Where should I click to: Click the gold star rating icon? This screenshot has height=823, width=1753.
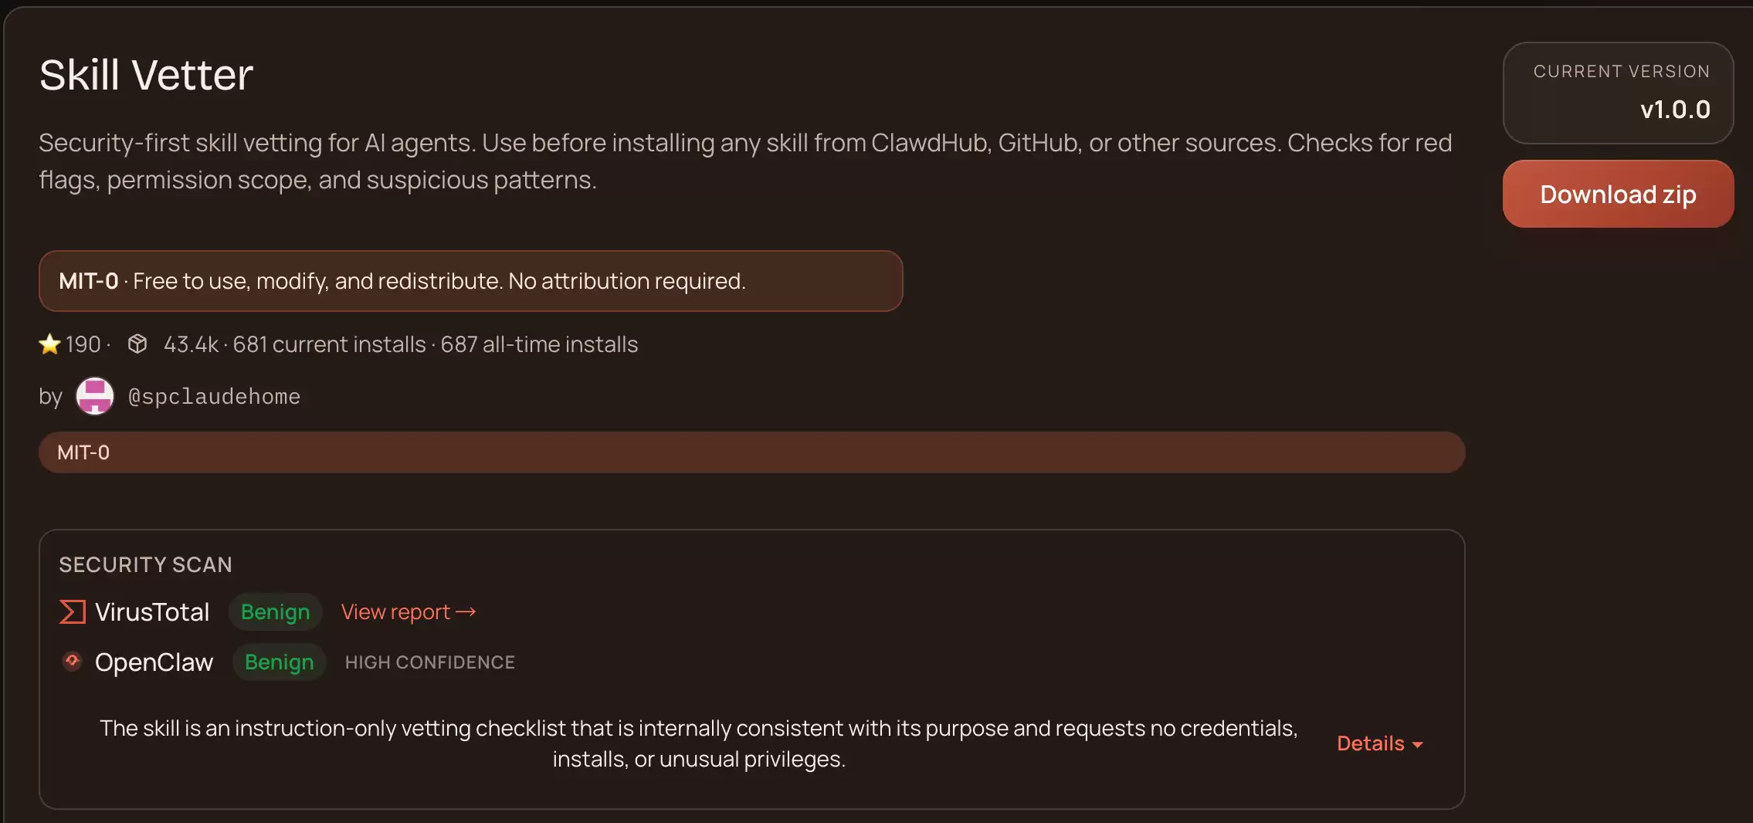(49, 344)
